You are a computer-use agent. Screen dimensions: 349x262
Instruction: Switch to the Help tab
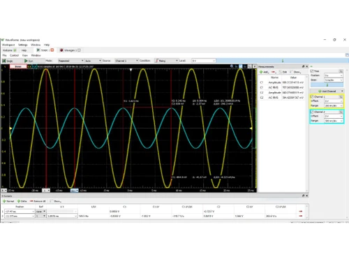point(24,50)
